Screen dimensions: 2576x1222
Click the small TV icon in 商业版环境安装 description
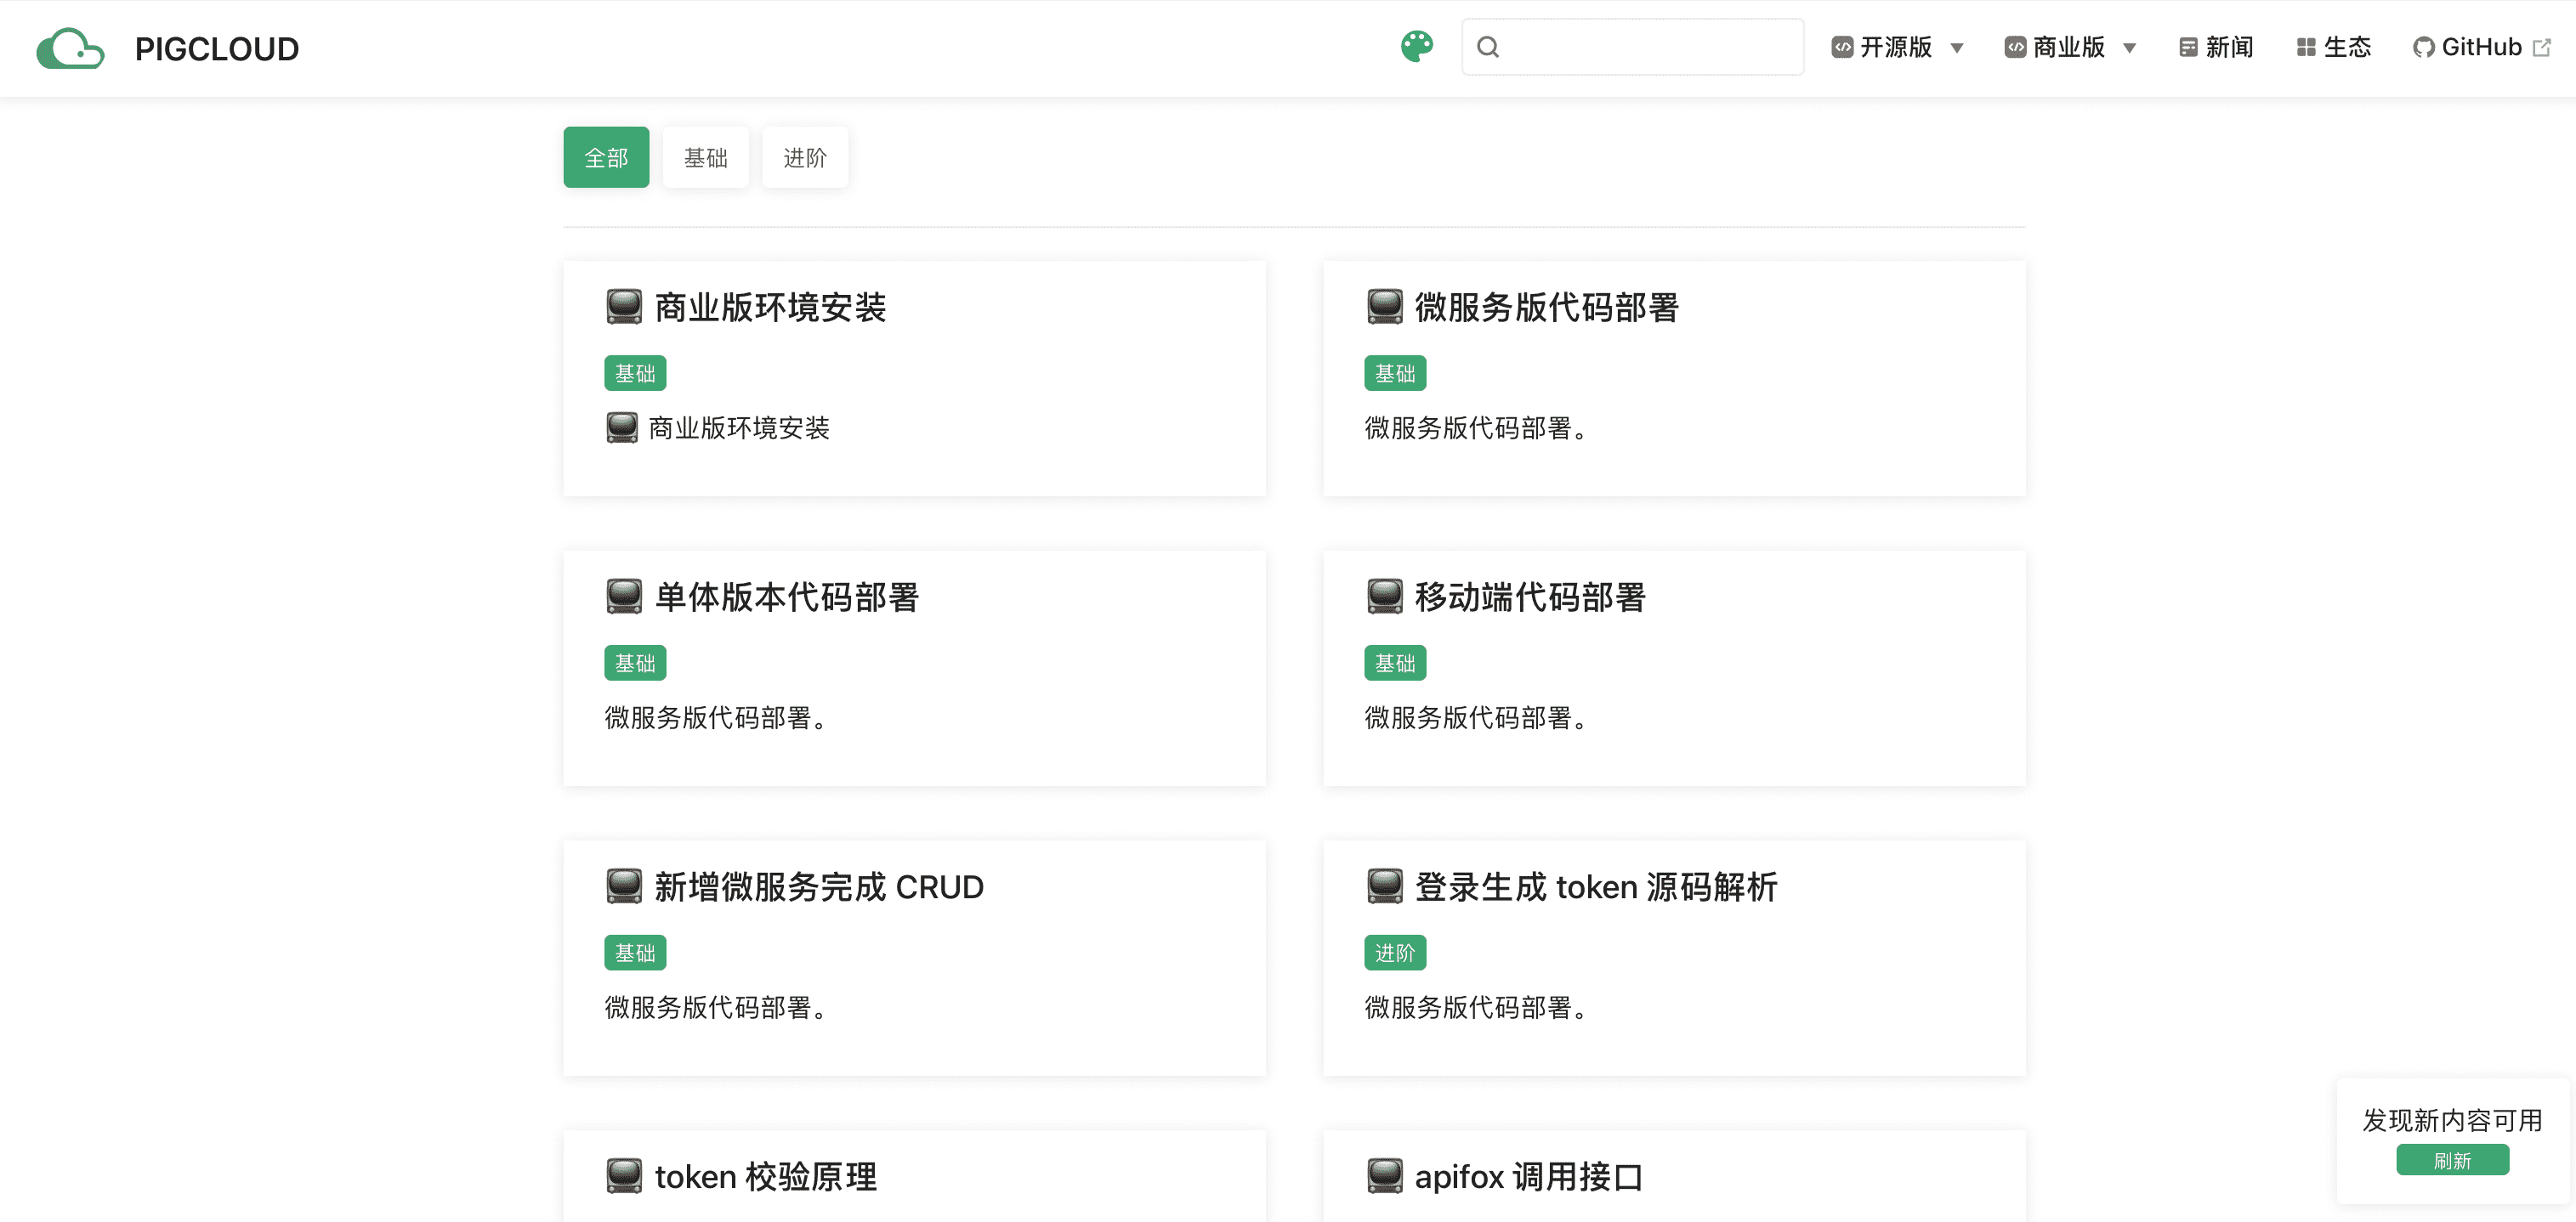coord(622,427)
